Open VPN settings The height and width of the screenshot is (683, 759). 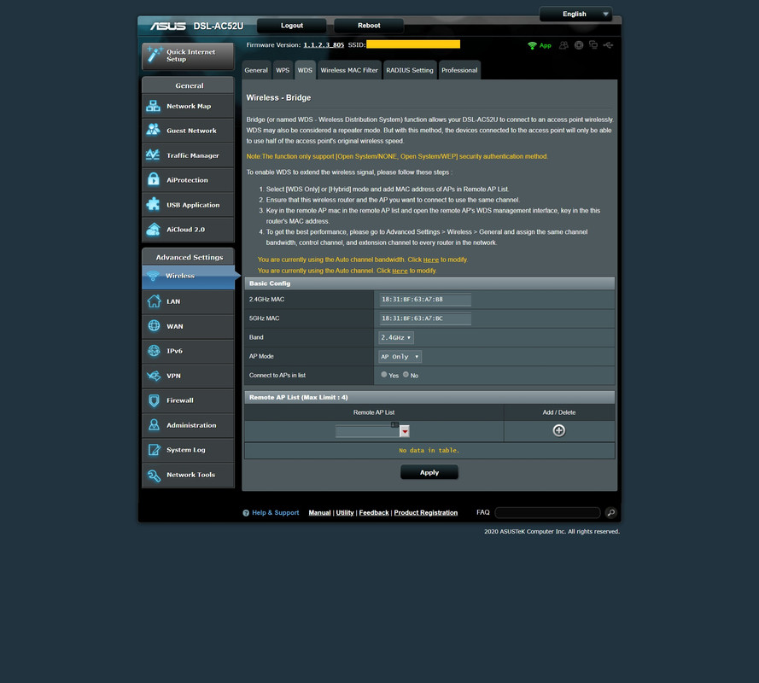pyautogui.click(x=188, y=376)
